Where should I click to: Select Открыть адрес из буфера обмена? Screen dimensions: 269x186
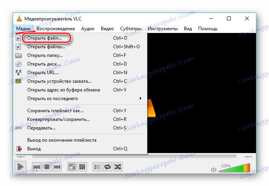click(x=80, y=90)
